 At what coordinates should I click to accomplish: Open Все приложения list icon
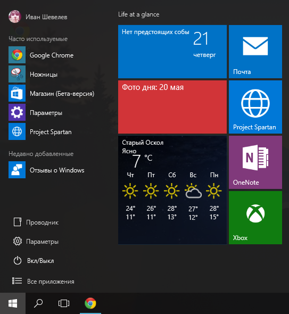pos(17,281)
